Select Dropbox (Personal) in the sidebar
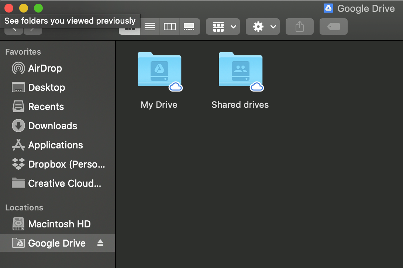This screenshot has height=268, width=403. (x=66, y=164)
